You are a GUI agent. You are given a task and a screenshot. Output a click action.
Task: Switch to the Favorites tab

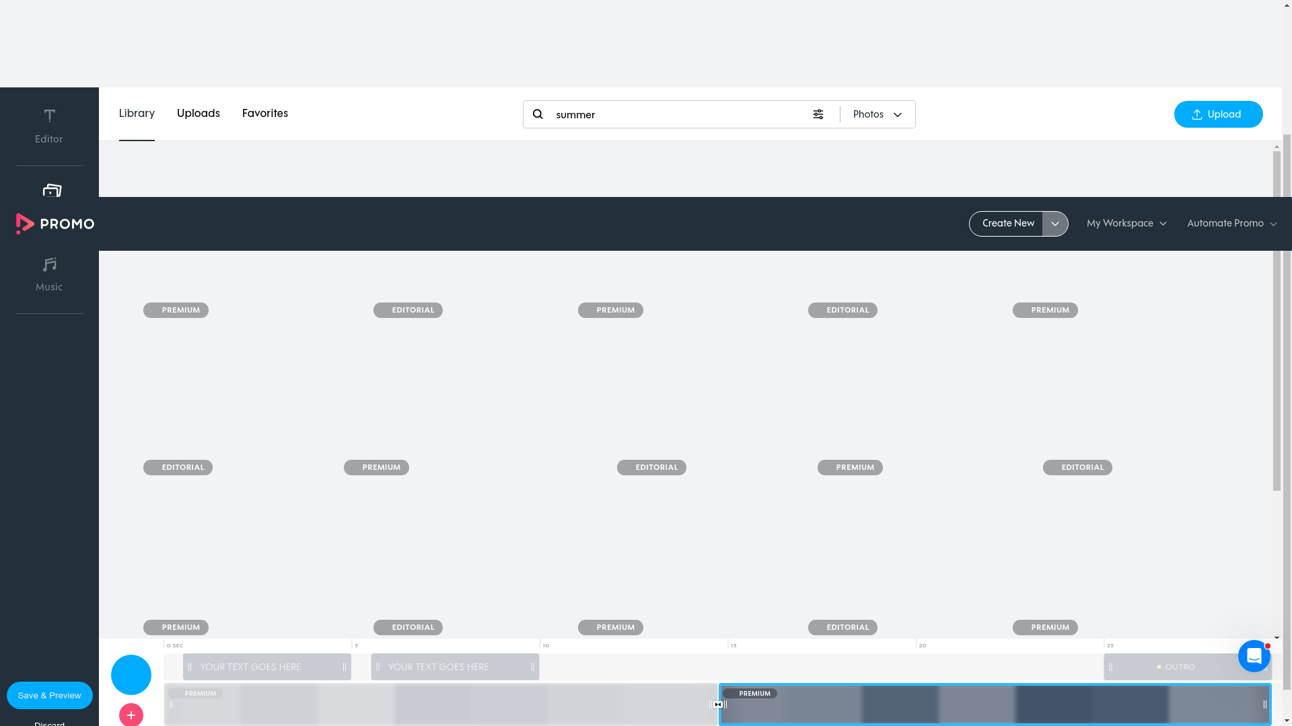pyautogui.click(x=265, y=114)
